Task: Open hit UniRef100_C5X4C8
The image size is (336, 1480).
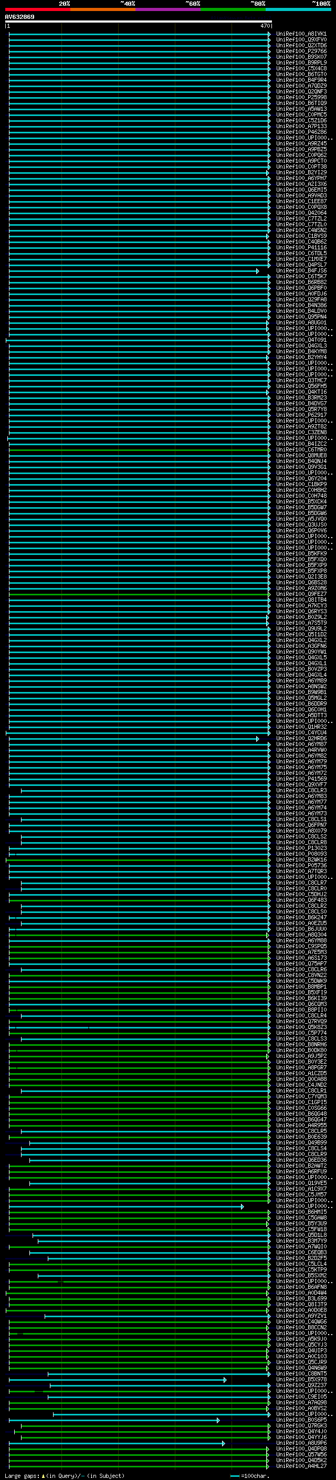Action: pos(301,68)
